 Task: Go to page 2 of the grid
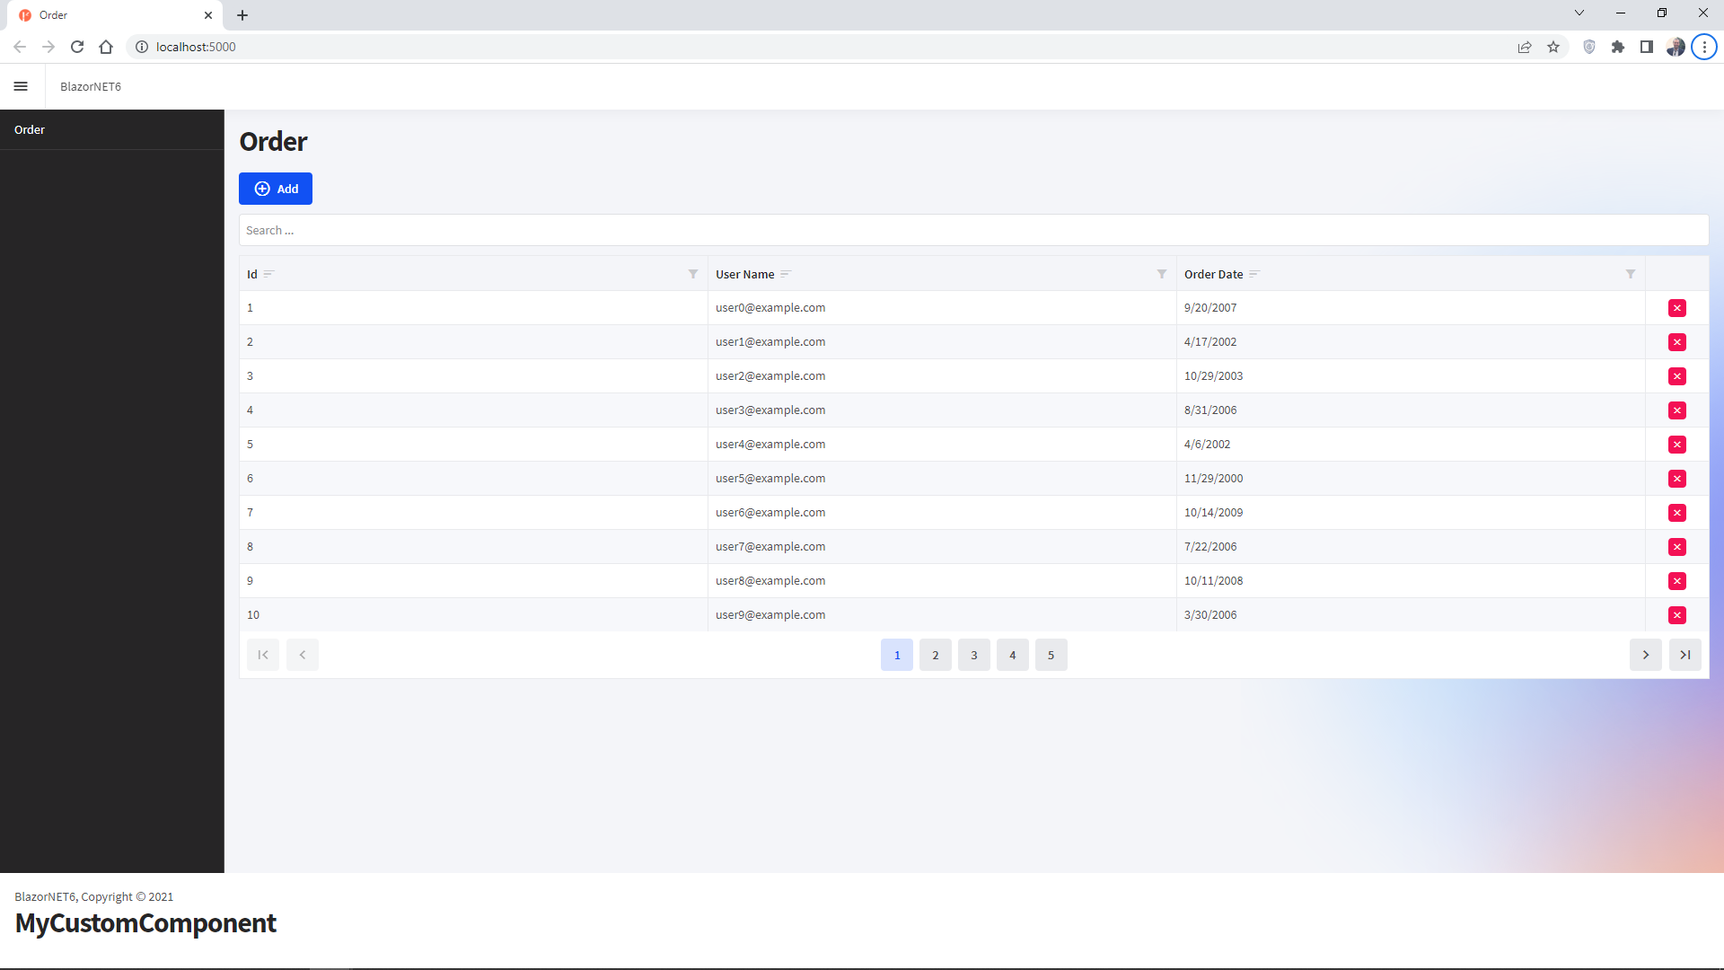[936, 655]
